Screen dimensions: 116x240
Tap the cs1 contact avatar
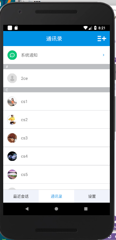pyautogui.click(x=12, y=101)
